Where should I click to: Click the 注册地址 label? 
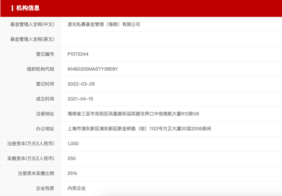click(x=45, y=114)
